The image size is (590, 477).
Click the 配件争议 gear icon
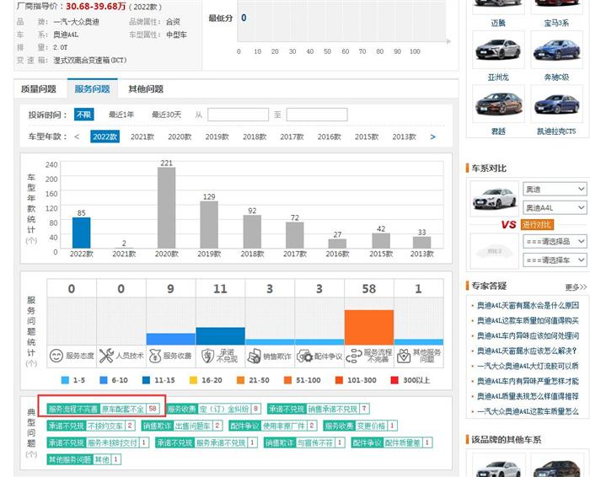(304, 356)
